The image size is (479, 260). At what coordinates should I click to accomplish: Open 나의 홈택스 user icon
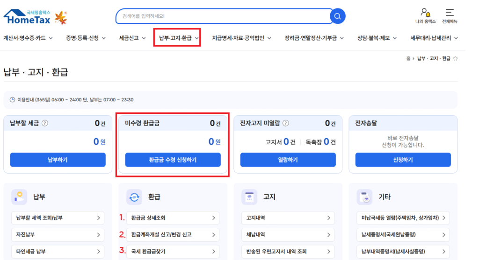(425, 13)
